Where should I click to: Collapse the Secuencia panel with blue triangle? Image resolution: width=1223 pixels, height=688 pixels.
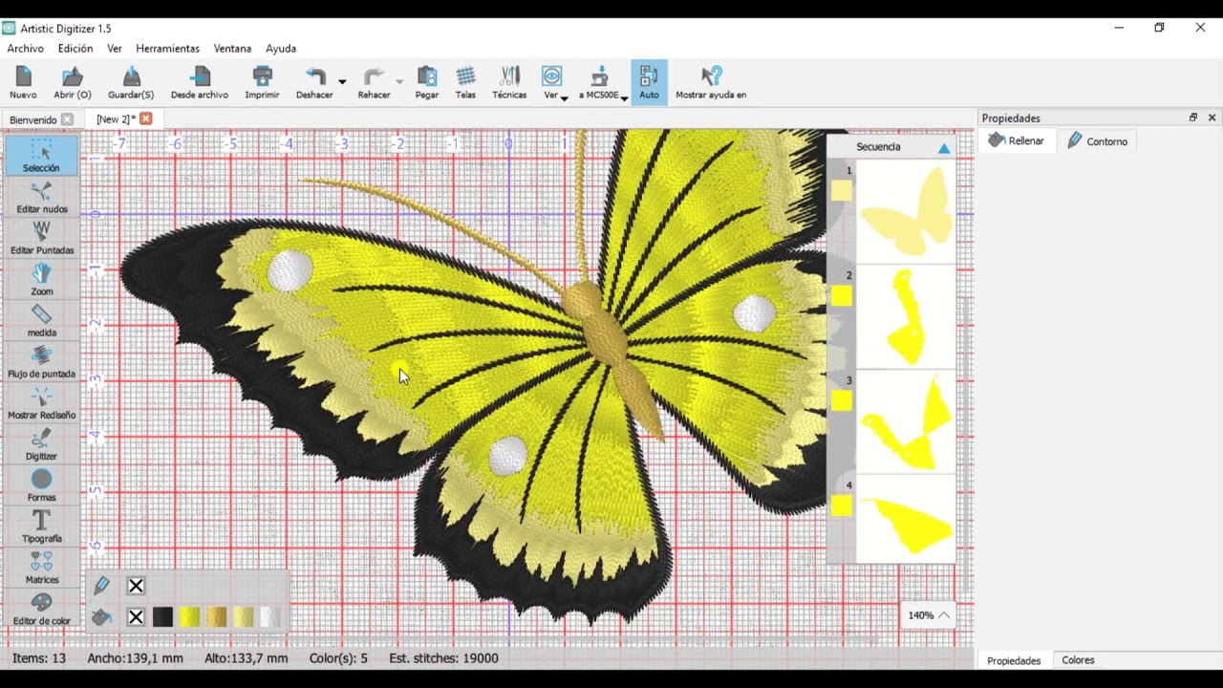pyautogui.click(x=944, y=148)
